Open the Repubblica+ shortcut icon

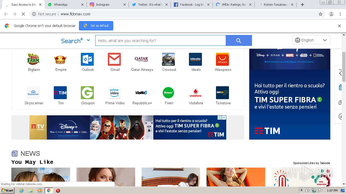tap(141, 93)
